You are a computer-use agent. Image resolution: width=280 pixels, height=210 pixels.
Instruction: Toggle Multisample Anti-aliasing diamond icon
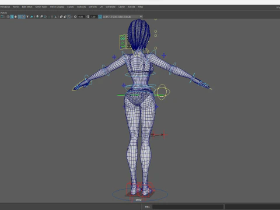[45, 17]
